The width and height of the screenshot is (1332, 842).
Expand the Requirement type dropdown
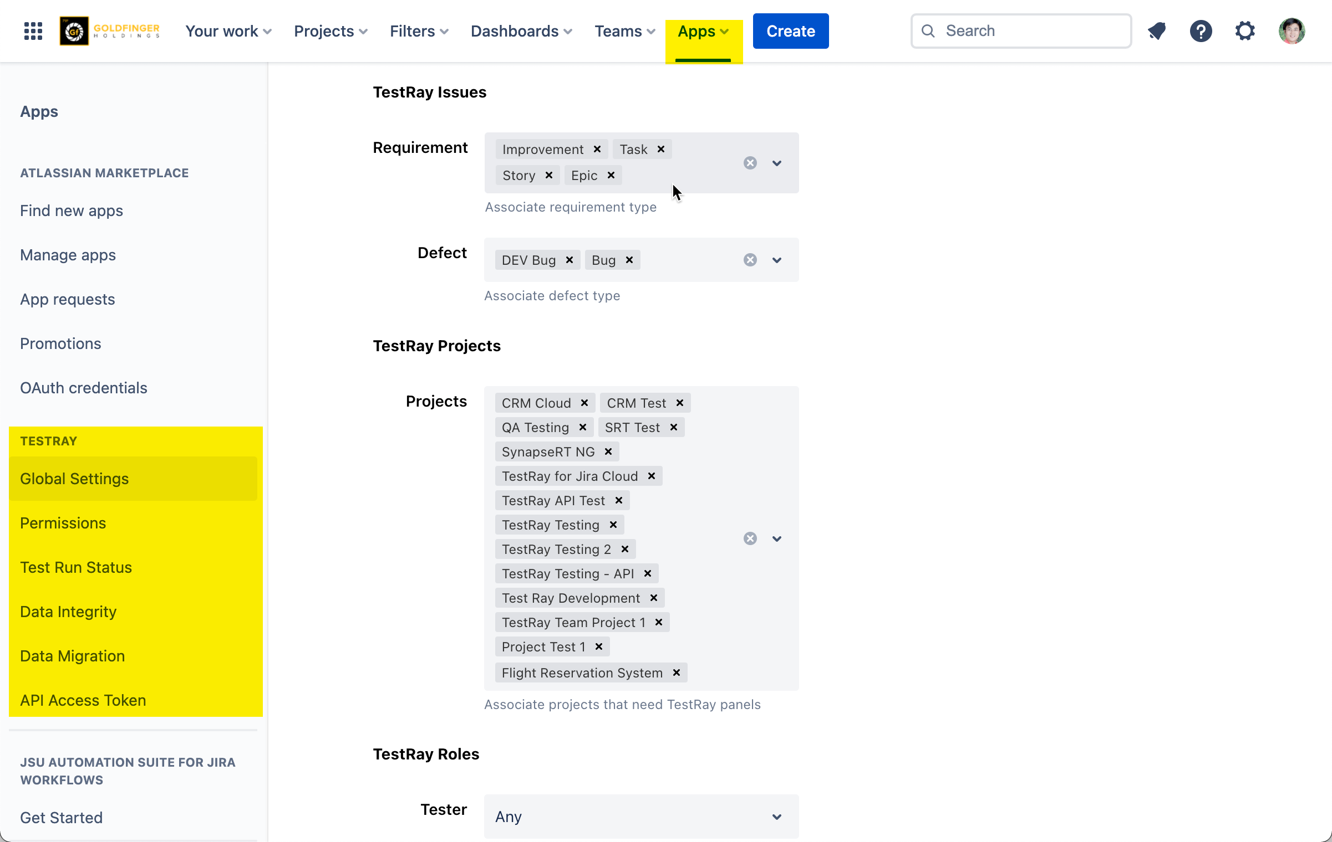776,163
